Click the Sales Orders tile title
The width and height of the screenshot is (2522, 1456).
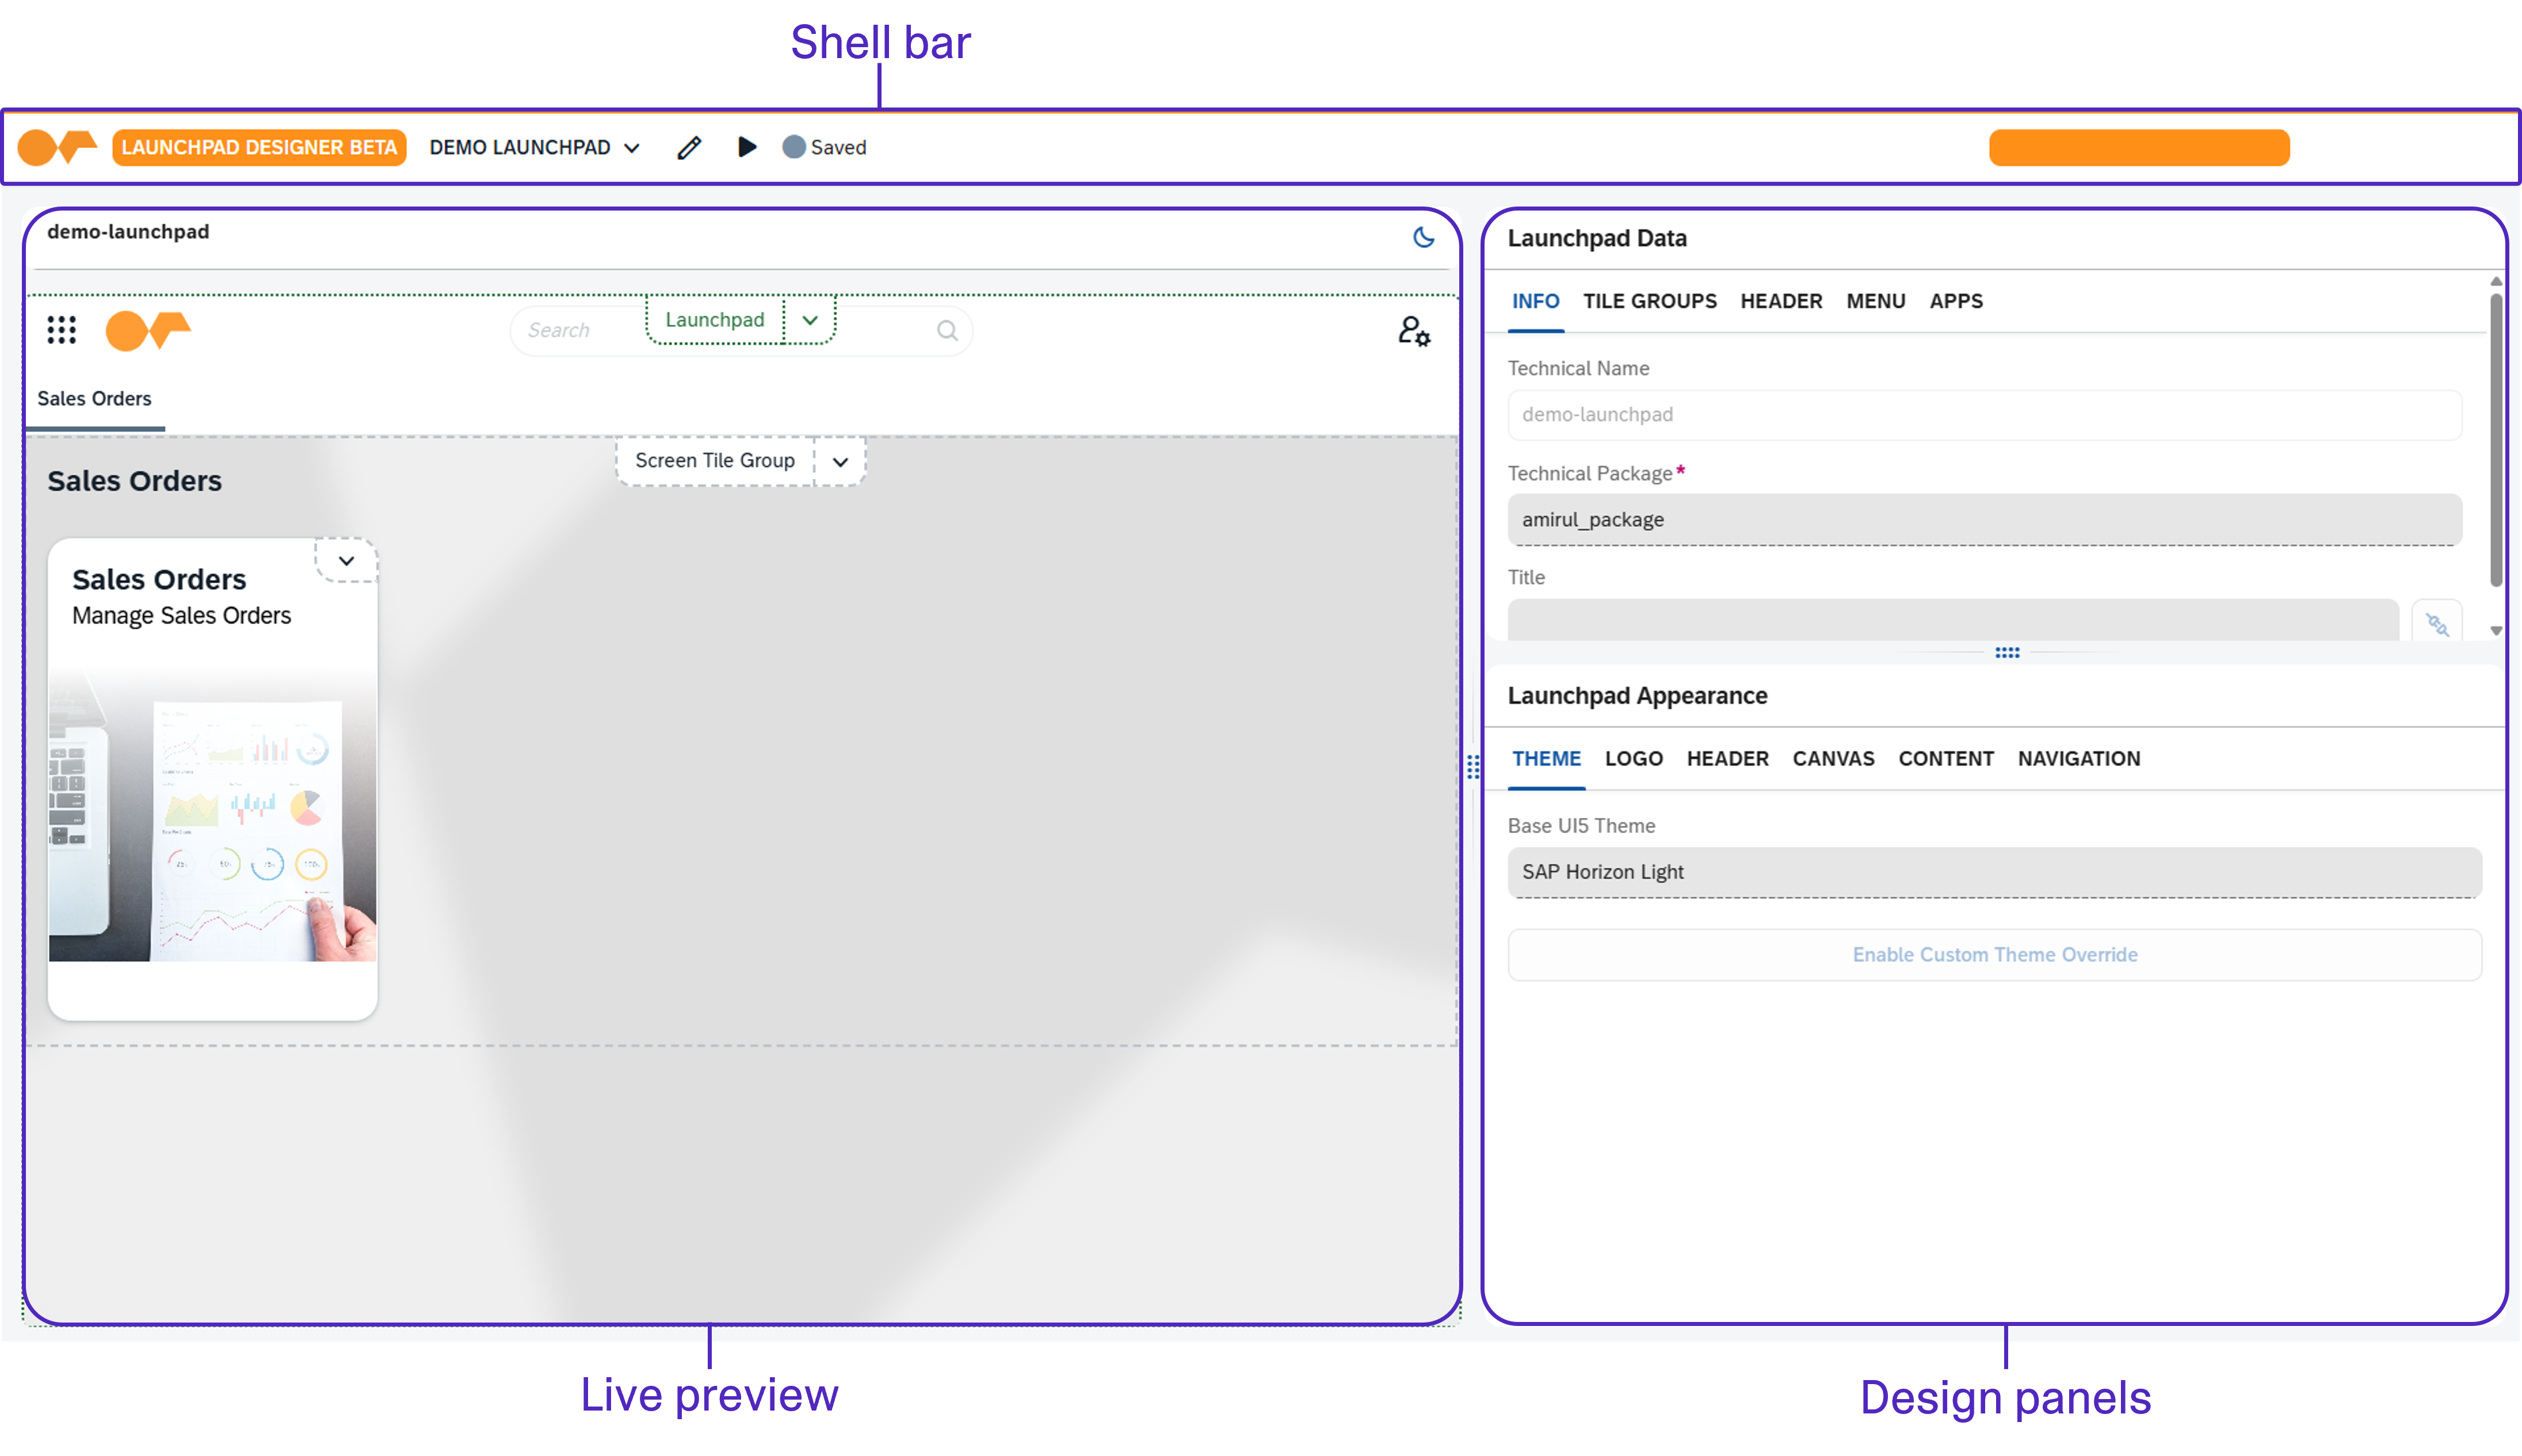tap(159, 580)
